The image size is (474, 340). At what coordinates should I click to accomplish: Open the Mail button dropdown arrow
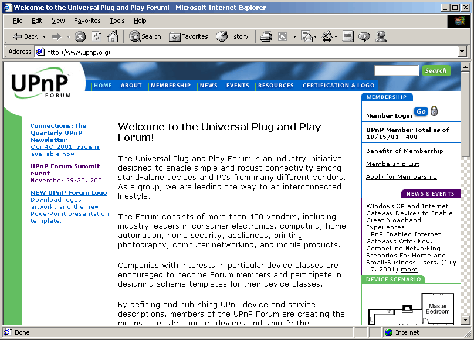click(x=315, y=37)
